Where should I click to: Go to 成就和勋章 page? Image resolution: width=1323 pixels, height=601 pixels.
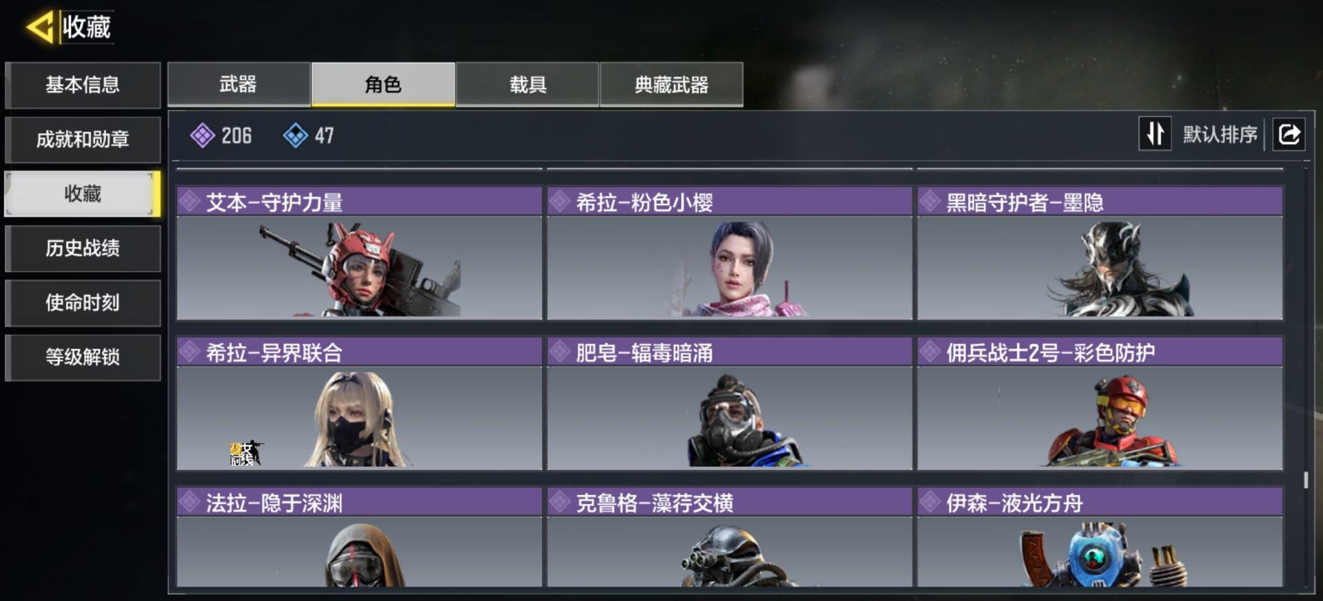coord(83,139)
